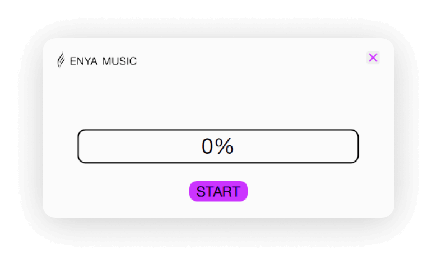This screenshot has width=437, height=265.
Task: Click the 0% percentage label
Action: point(217,146)
